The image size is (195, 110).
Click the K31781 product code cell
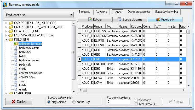(x=136, y=64)
